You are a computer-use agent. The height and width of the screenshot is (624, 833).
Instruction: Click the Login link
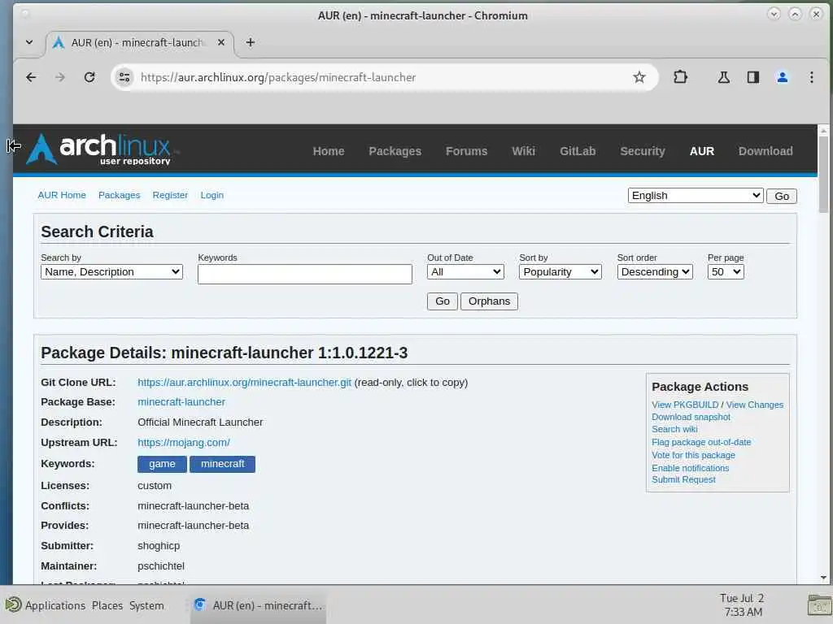point(212,195)
